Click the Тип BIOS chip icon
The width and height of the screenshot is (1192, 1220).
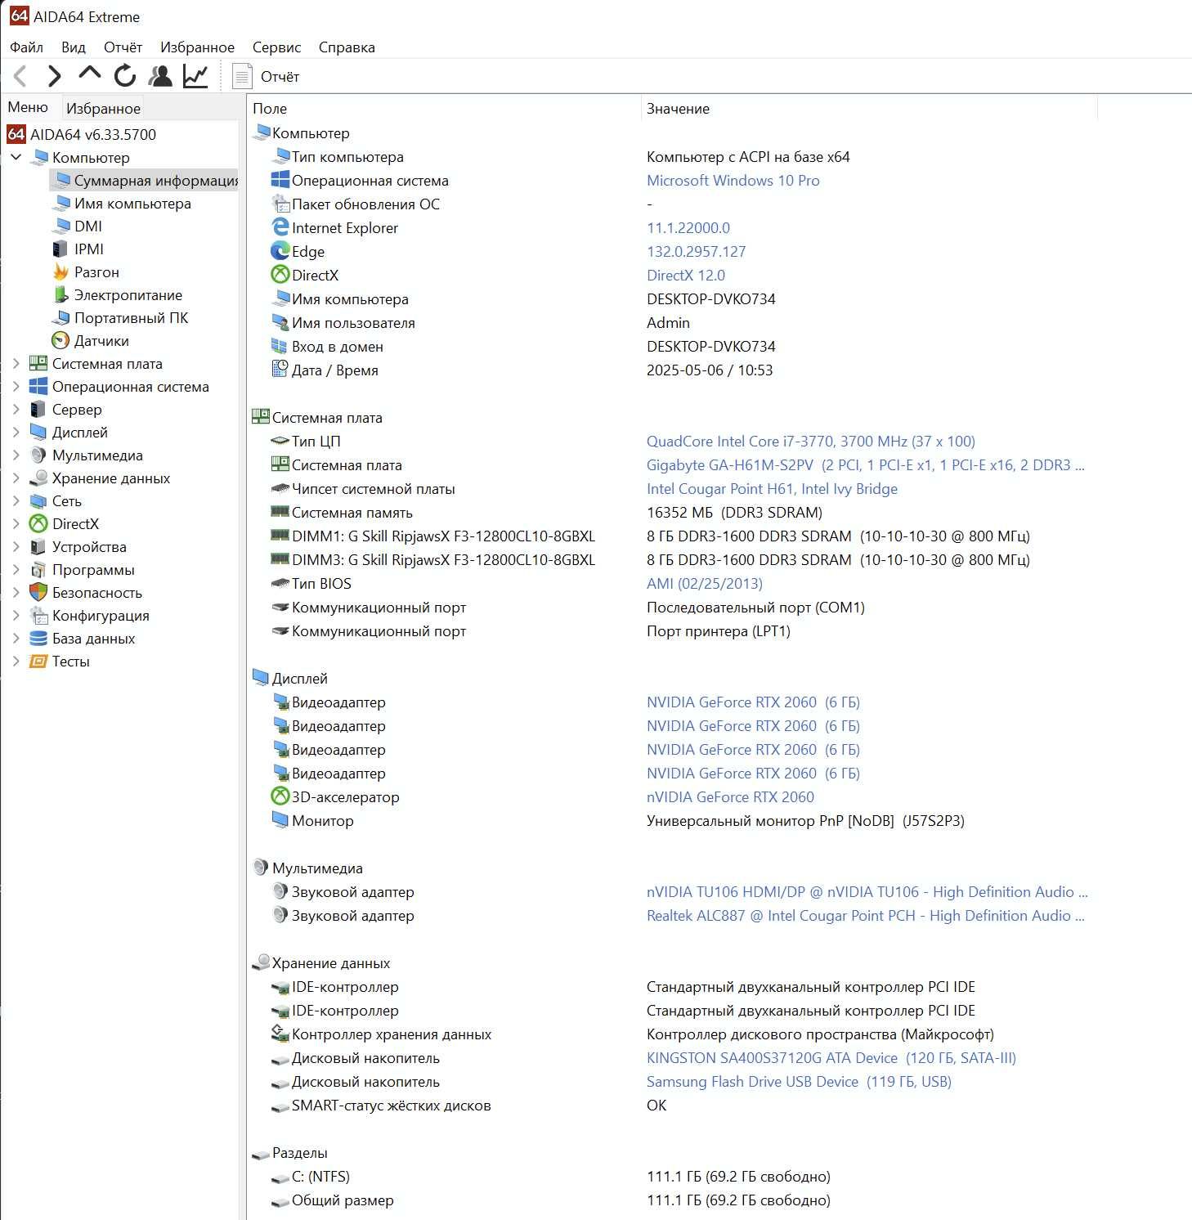[x=280, y=583]
